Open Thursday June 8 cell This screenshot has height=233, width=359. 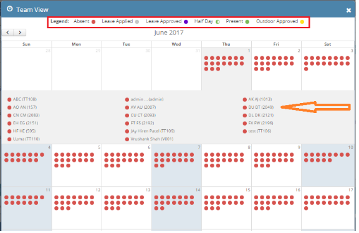pyautogui.click(x=226, y=166)
